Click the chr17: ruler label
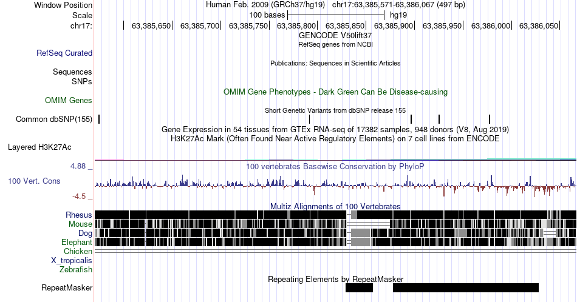Image resolution: width=577 pixels, height=302 pixels. point(81,25)
